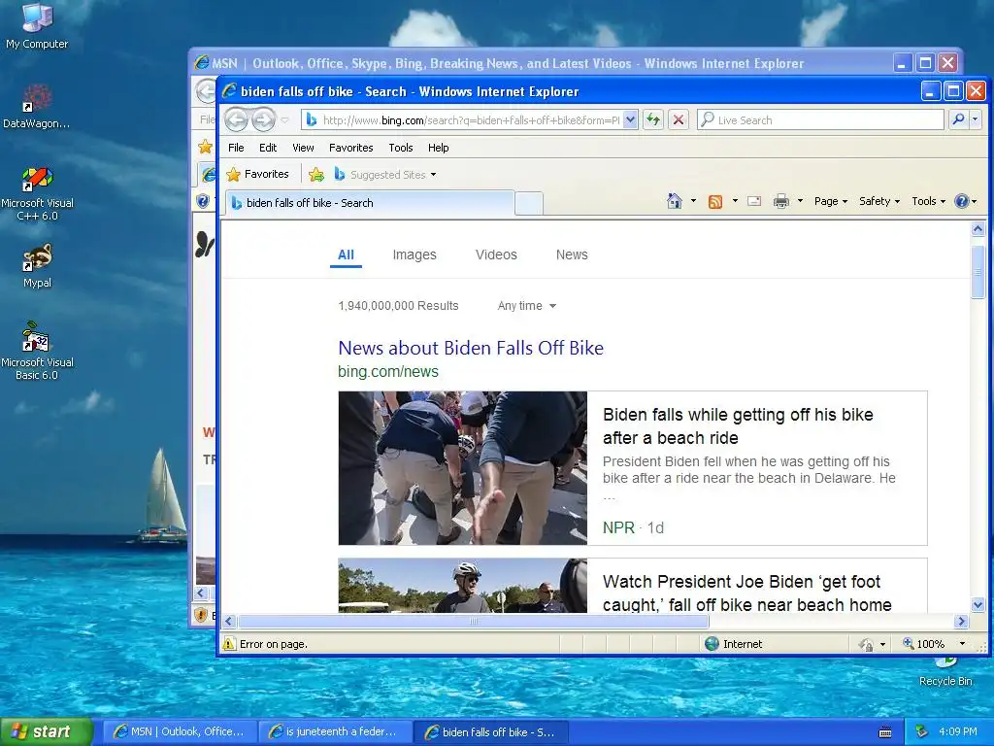Click the Favorites star button
The height and width of the screenshot is (746, 994).
click(258, 174)
